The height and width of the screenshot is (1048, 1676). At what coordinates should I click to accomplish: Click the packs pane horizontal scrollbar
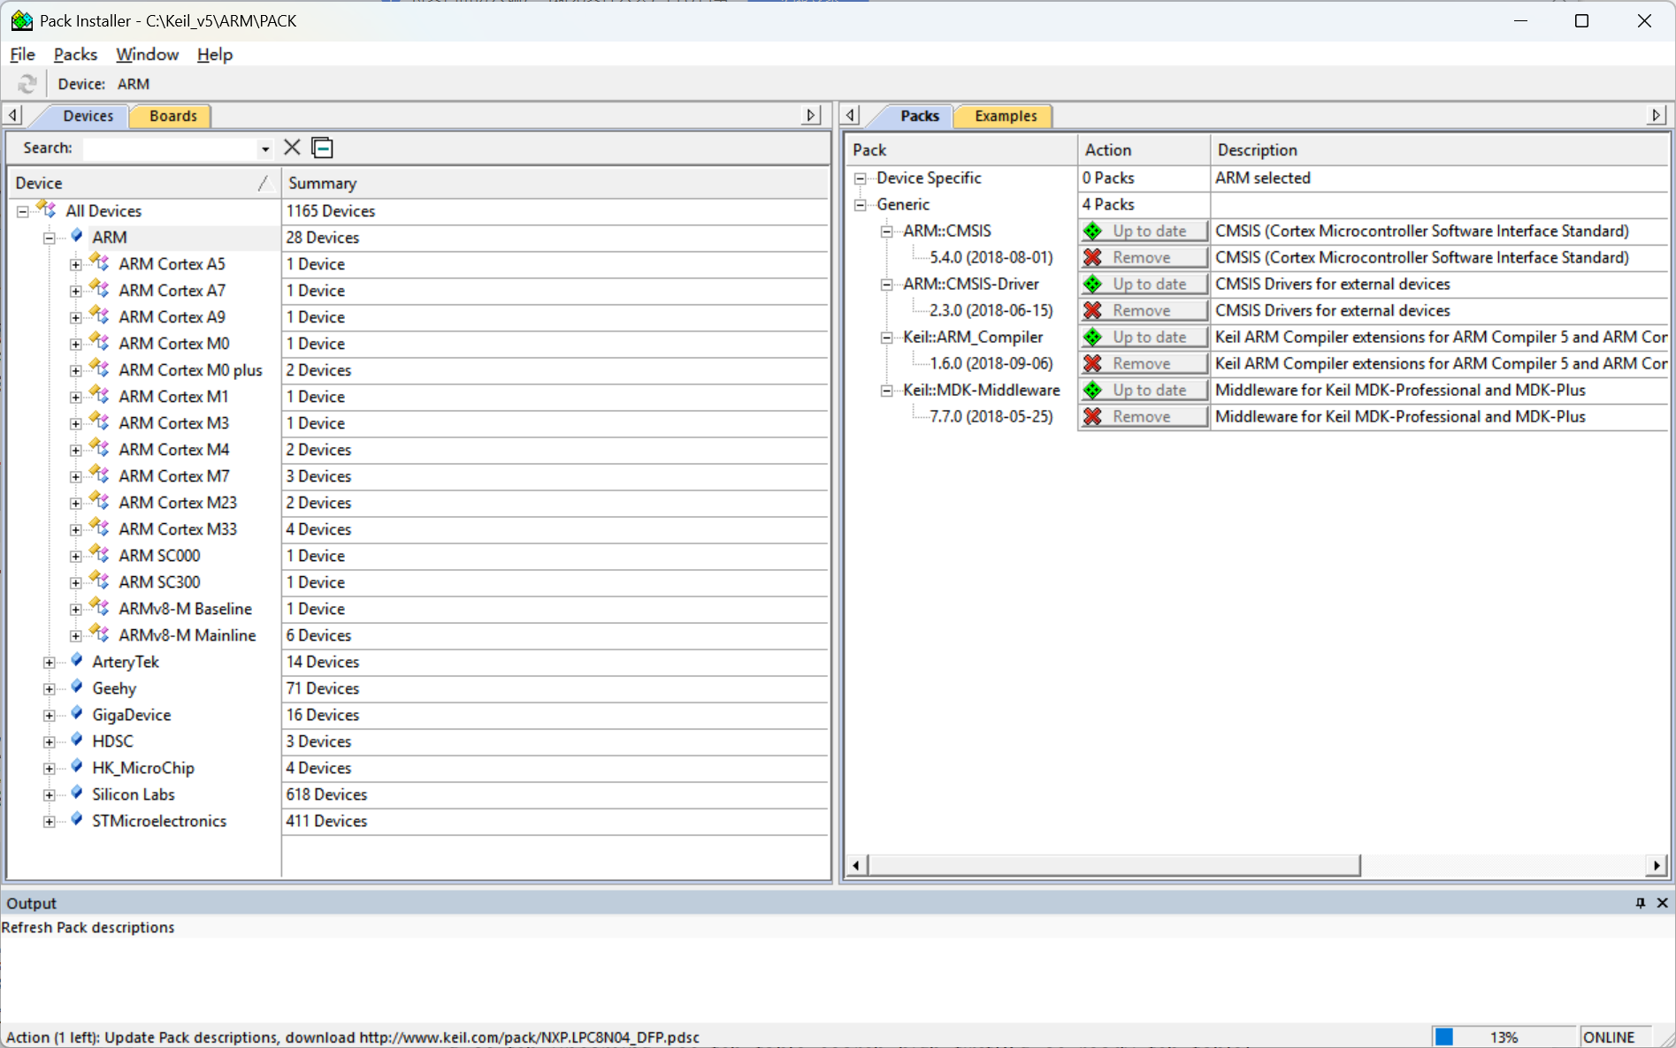coord(1114,864)
